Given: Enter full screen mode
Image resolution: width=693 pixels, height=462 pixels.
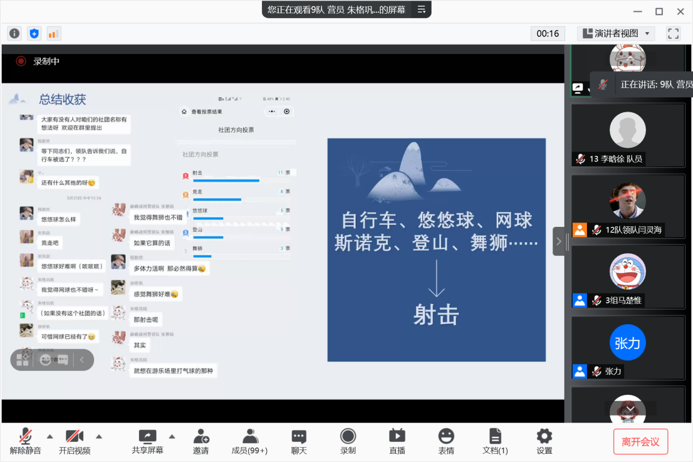Looking at the screenshot, I should pyautogui.click(x=673, y=33).
